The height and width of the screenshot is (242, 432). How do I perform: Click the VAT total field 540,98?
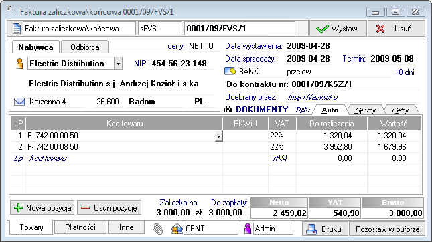(x=335, y=213)
